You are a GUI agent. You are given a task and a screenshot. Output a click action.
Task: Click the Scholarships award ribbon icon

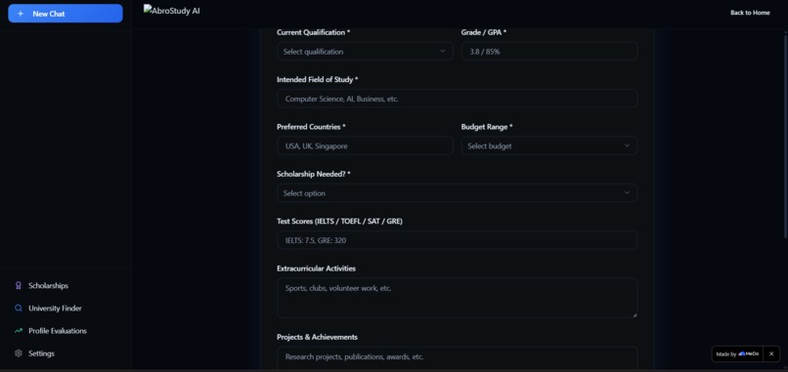click(x=19, y=286)
